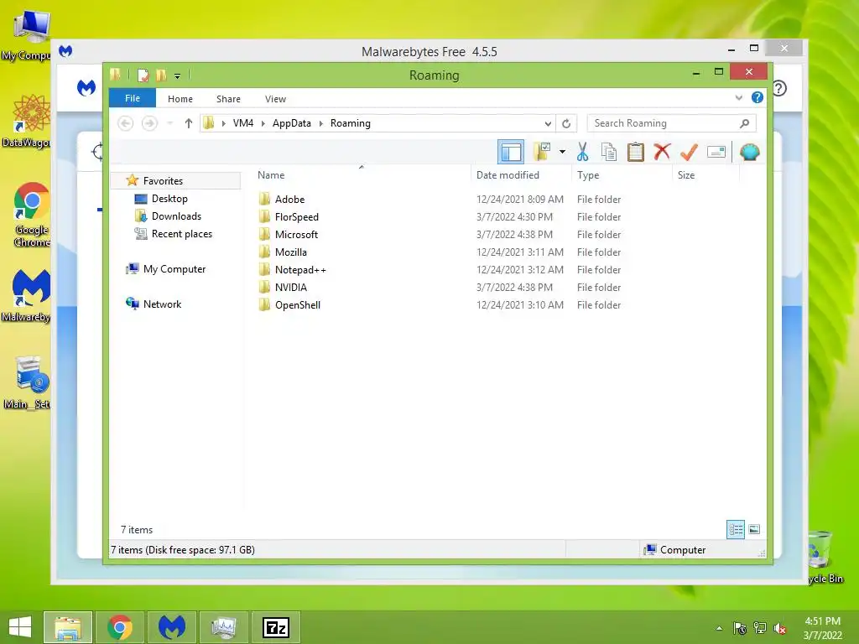
Task: Copy with the two-pages toolbar icon
Action: click(609, 152)
